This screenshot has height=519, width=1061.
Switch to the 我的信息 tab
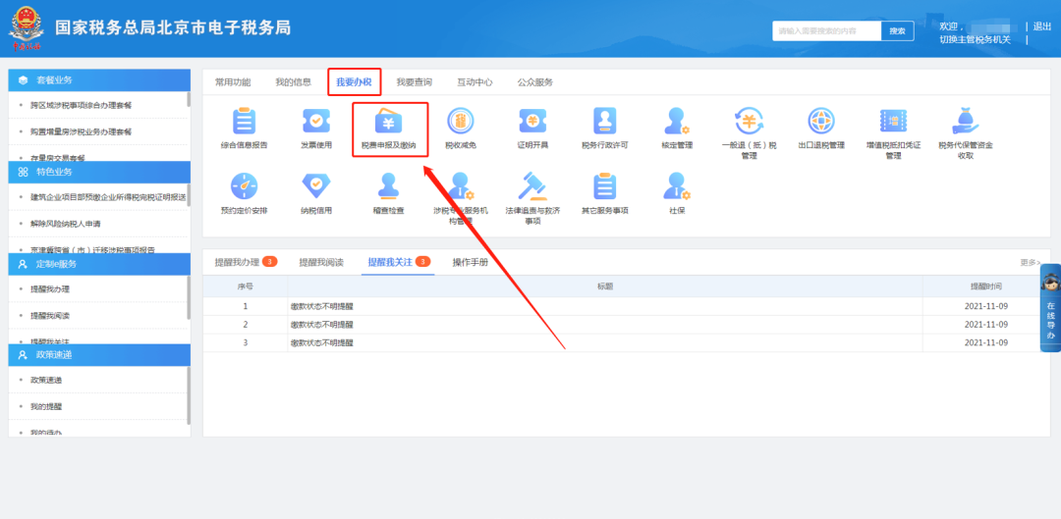click(x=293, y=82)
